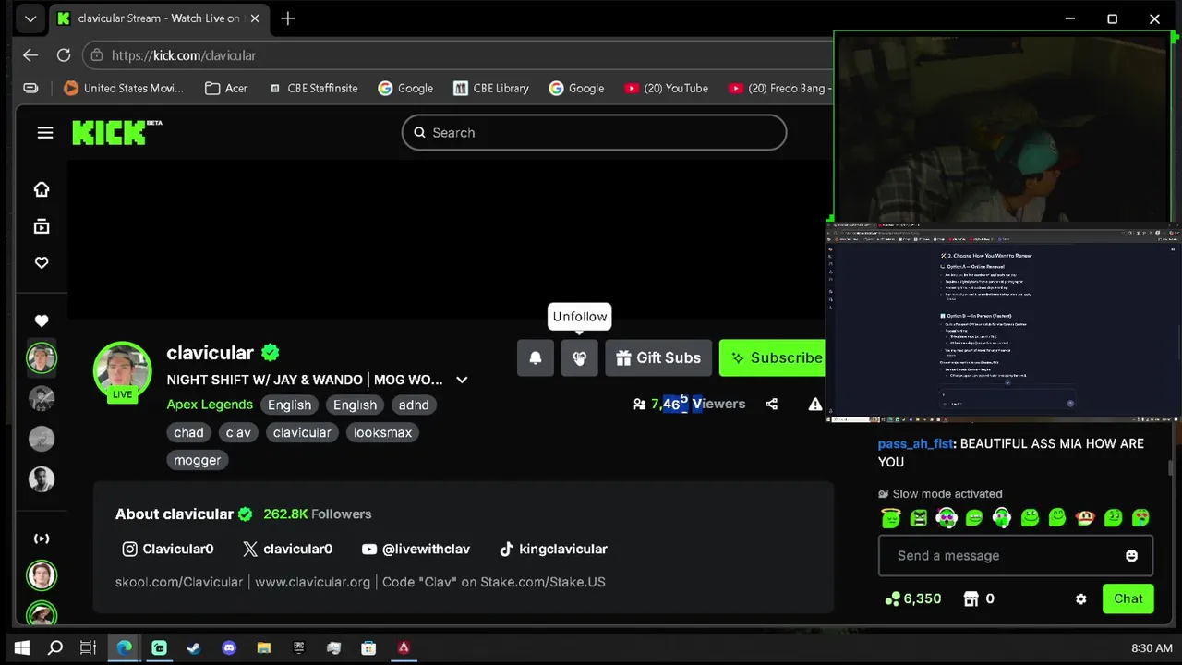
Task: Open the Acer bookmarks folder
Action: coord(226,89)
